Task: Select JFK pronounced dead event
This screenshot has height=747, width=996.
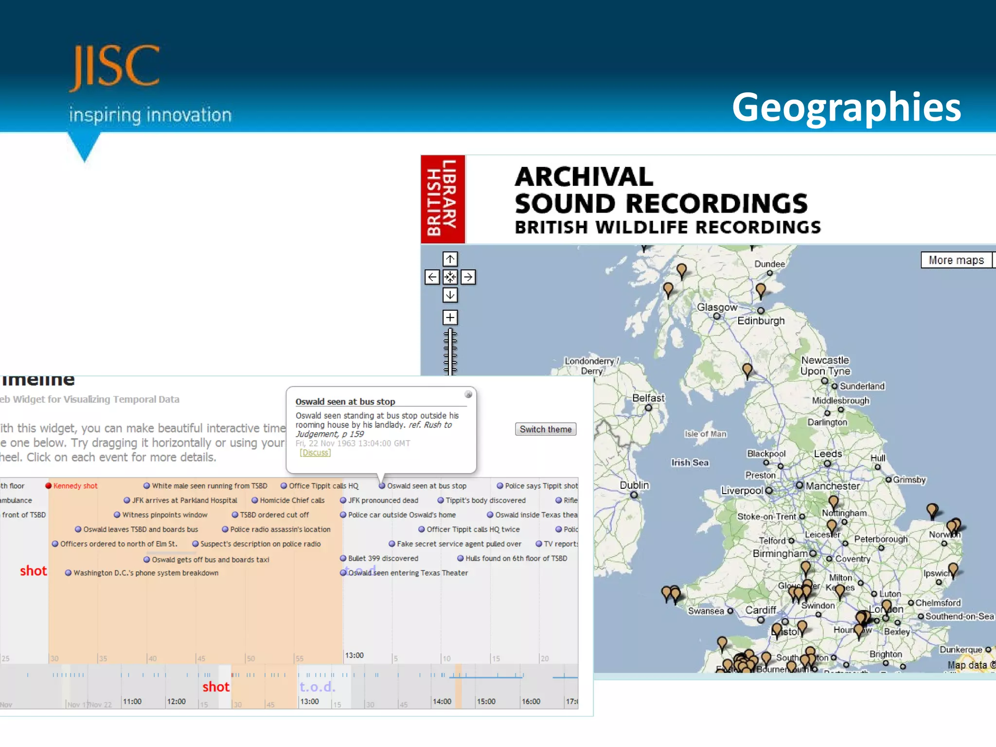Action: (x=383, y=500)
